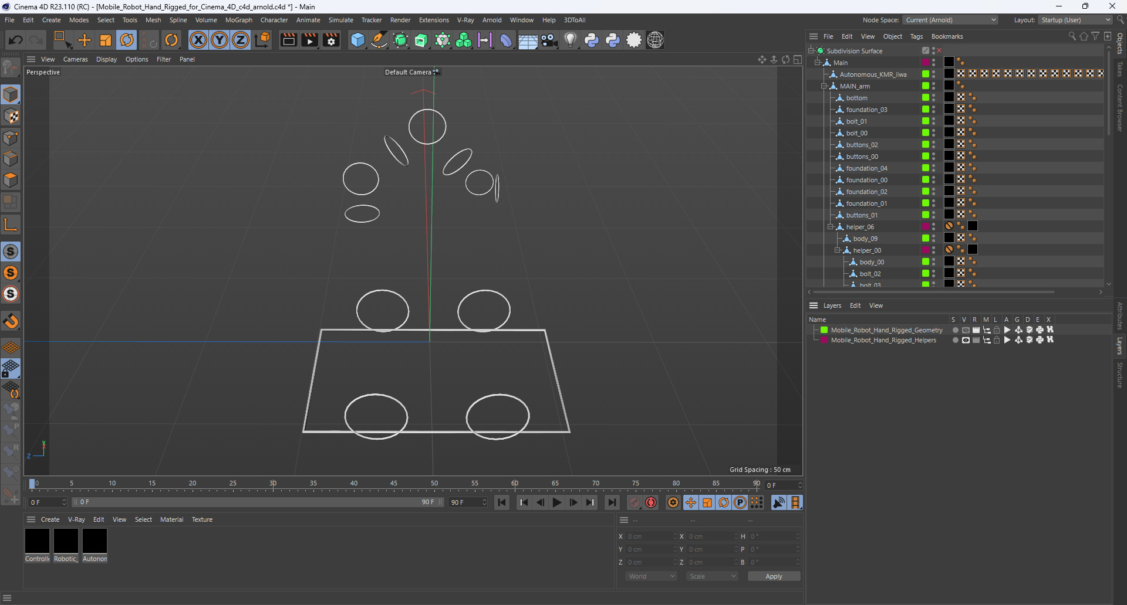Select Autonomous_KMR_iiwa object
Screen dimensions: 1127x605
coord(873,74)
